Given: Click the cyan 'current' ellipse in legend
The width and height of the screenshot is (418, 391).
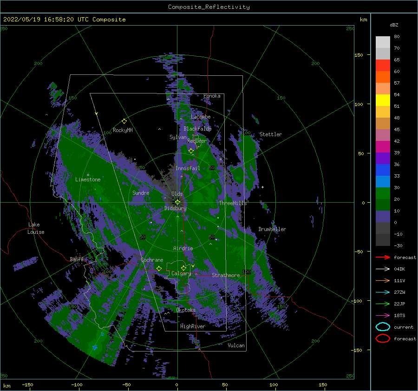Looking at the screenshot, I should tap(383, 327).
